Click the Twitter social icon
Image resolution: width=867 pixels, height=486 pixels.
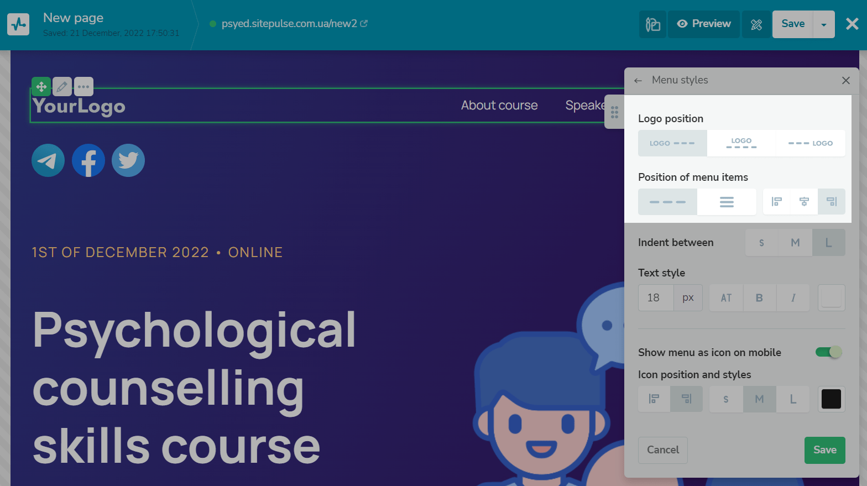[x=128, y=160]
